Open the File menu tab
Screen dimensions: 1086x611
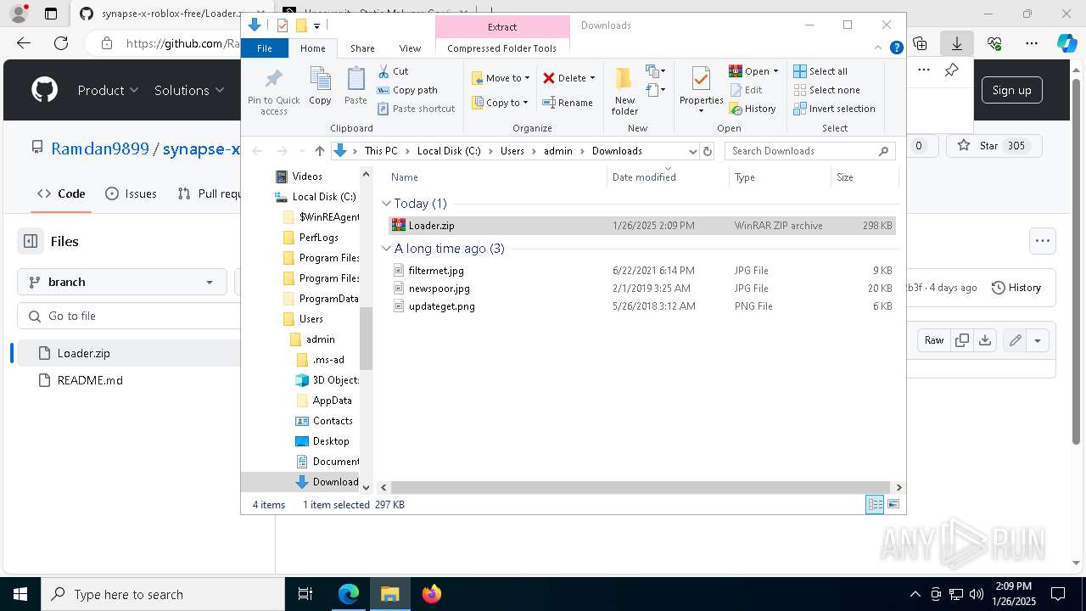[x=265, y=48]
